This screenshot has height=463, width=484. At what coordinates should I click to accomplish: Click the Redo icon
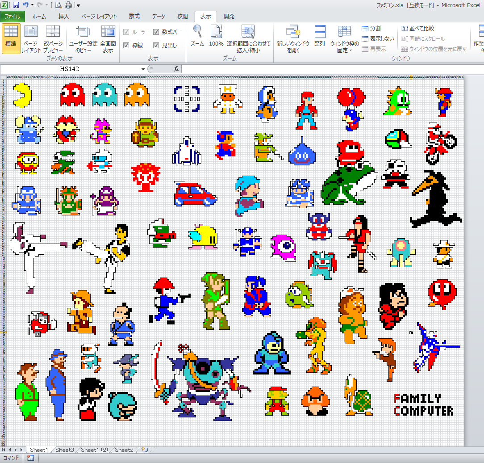(40, 4)
